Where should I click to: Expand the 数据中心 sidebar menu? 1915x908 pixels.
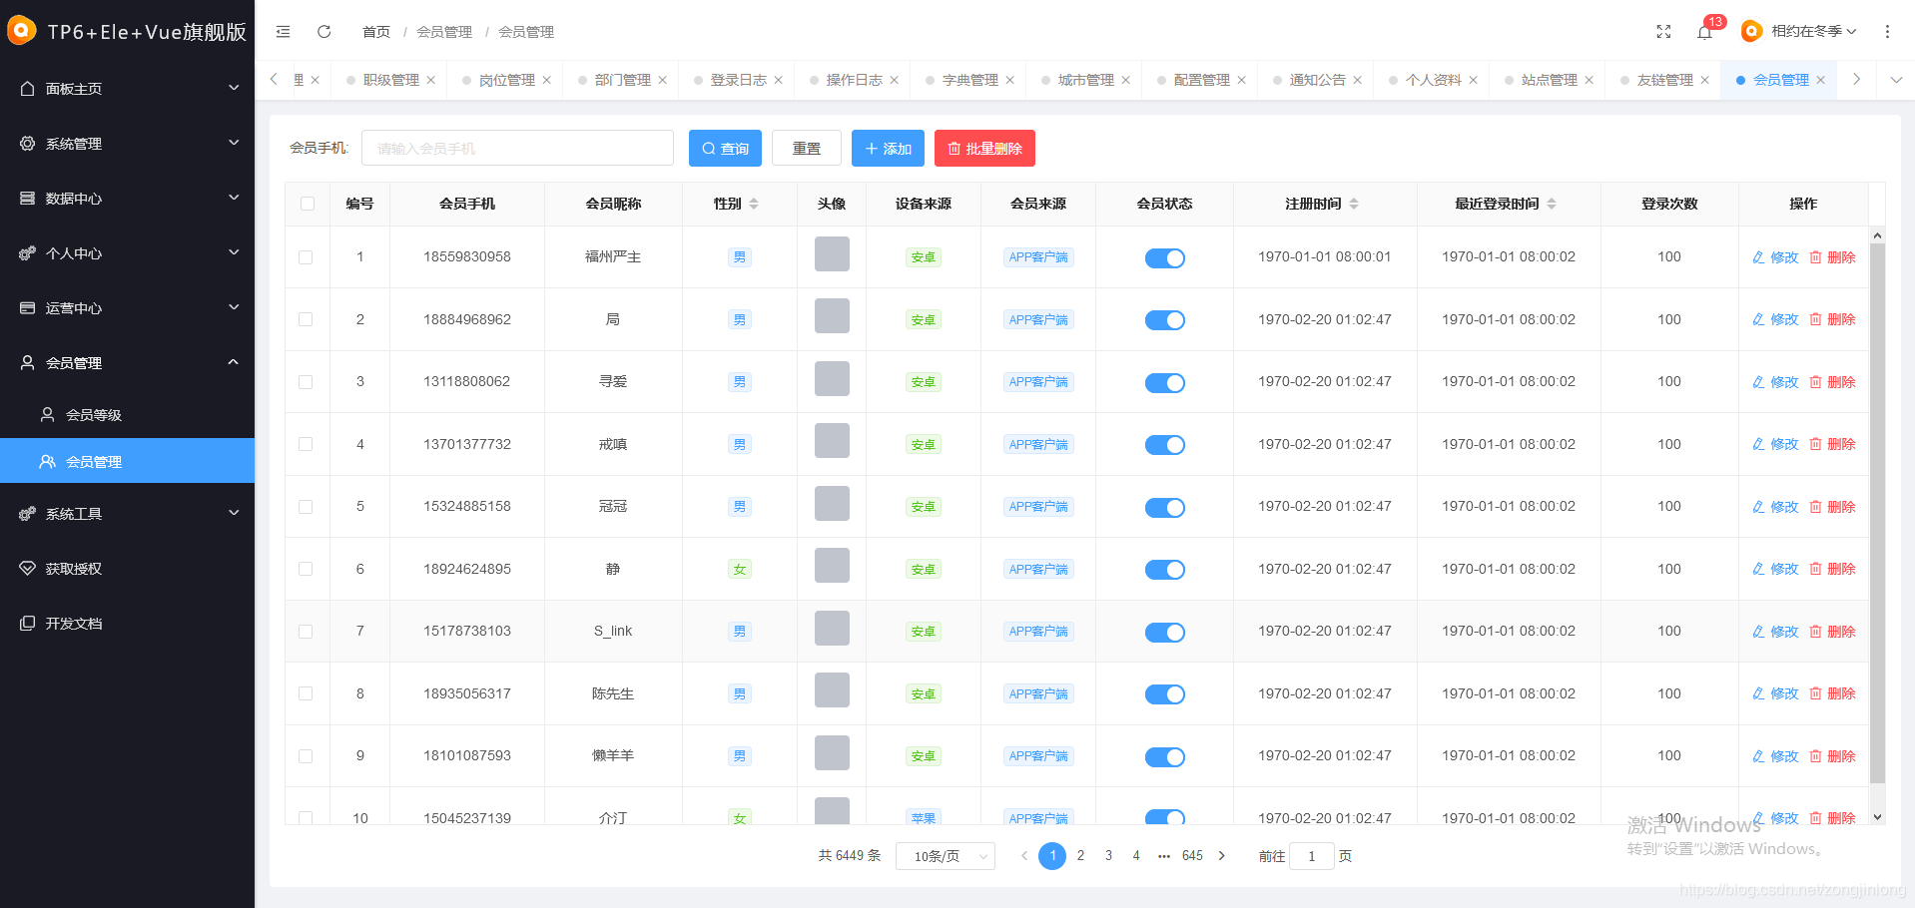click(128, 199)
